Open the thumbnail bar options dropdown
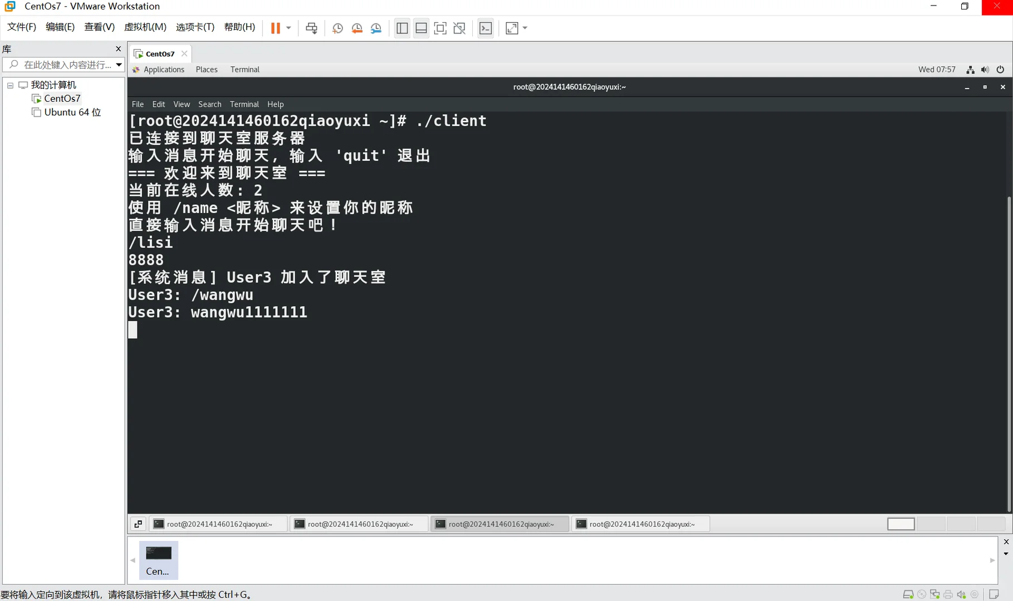 1006,554
